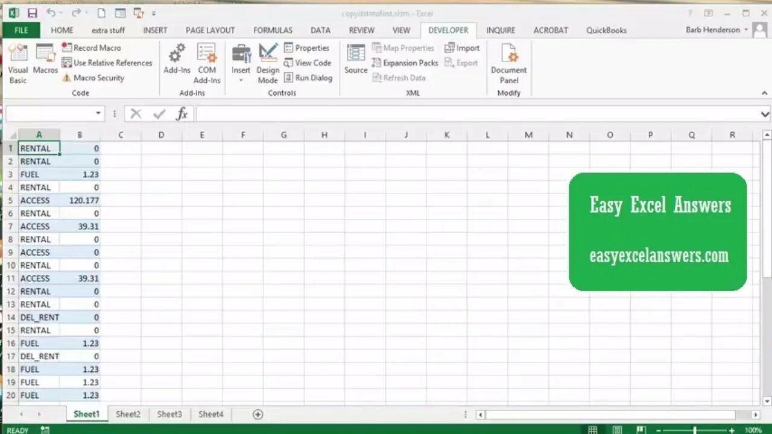Screen dimensions: 772x434
Task: Open Customize Quick Access Toolbar dropdown
Action: pyautogui.click(x=154, y=13)
